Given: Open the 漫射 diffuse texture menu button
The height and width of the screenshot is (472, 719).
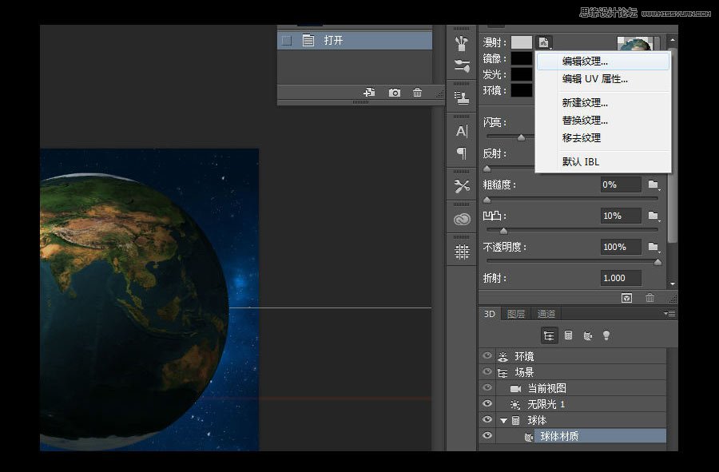Looking at the screenshot, I should (x=544, y=42).
